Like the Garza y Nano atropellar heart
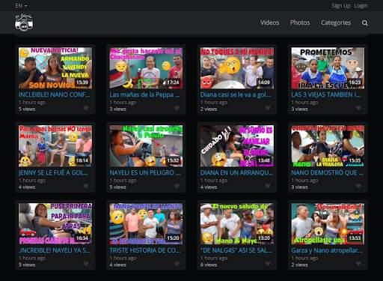This screenshot has height=281, width=383. pos(358,264)
